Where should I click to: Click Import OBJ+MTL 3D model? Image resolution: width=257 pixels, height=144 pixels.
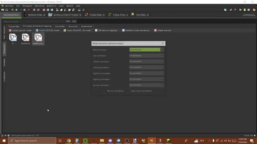click(x=77, y=30)
